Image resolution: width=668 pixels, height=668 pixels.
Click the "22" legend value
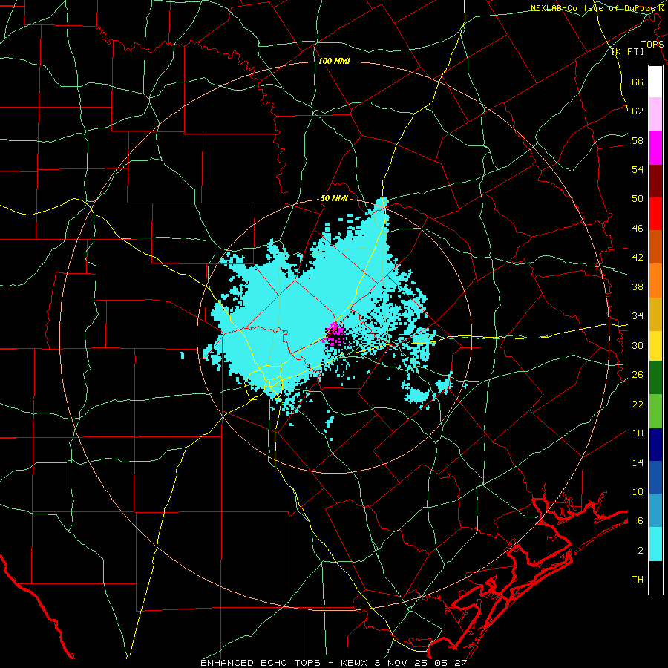(x=638, y=404)
